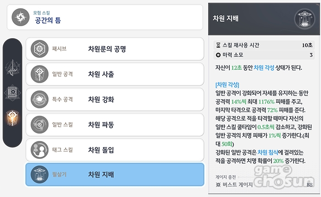Image resolution: width=321 pixels, height=197 pixels.
Task: Click the 차원 지배 ultimate icon in list
Action: pyautogui.click(x=39, y=174)
